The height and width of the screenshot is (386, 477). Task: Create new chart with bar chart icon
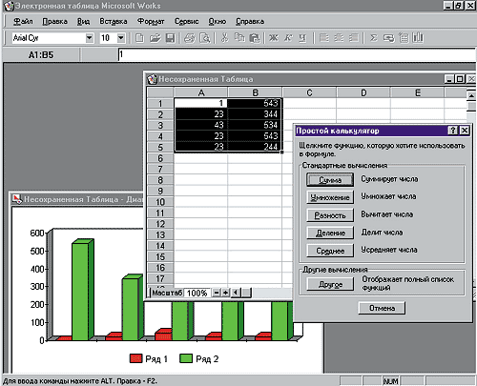[418, 38]
